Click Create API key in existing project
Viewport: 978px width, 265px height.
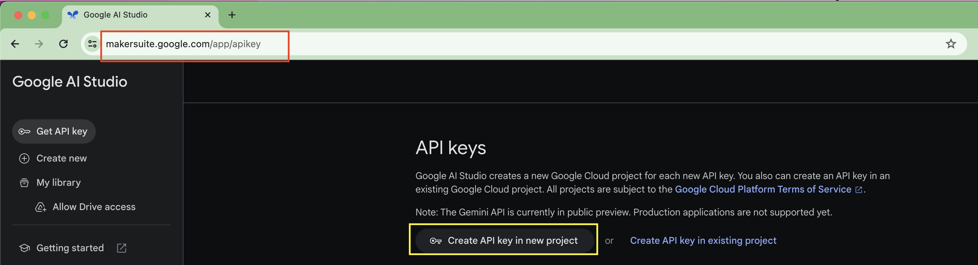pos(703,240)
